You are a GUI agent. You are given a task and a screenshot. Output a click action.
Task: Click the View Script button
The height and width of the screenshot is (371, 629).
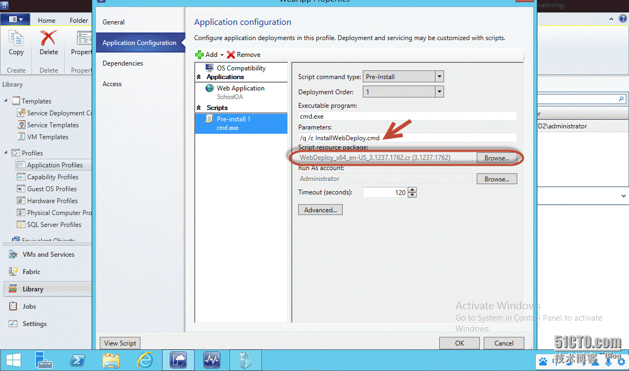(120, 343)
